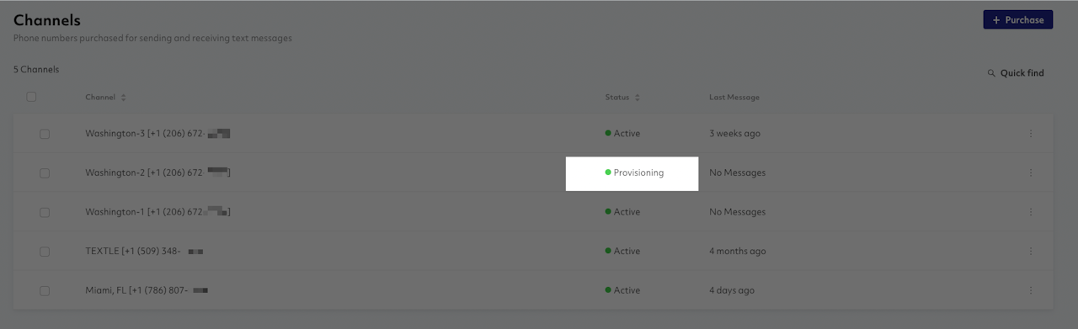Viewport: 1078px width, 329px height.
Task: Select the TEXTLE channel checkbox
Action: pyautogui.click(x=45, y=252)
